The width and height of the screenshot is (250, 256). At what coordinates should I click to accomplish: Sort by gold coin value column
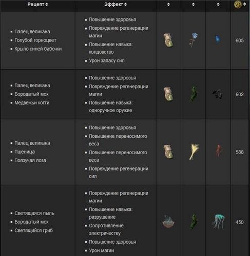(244, 4)
